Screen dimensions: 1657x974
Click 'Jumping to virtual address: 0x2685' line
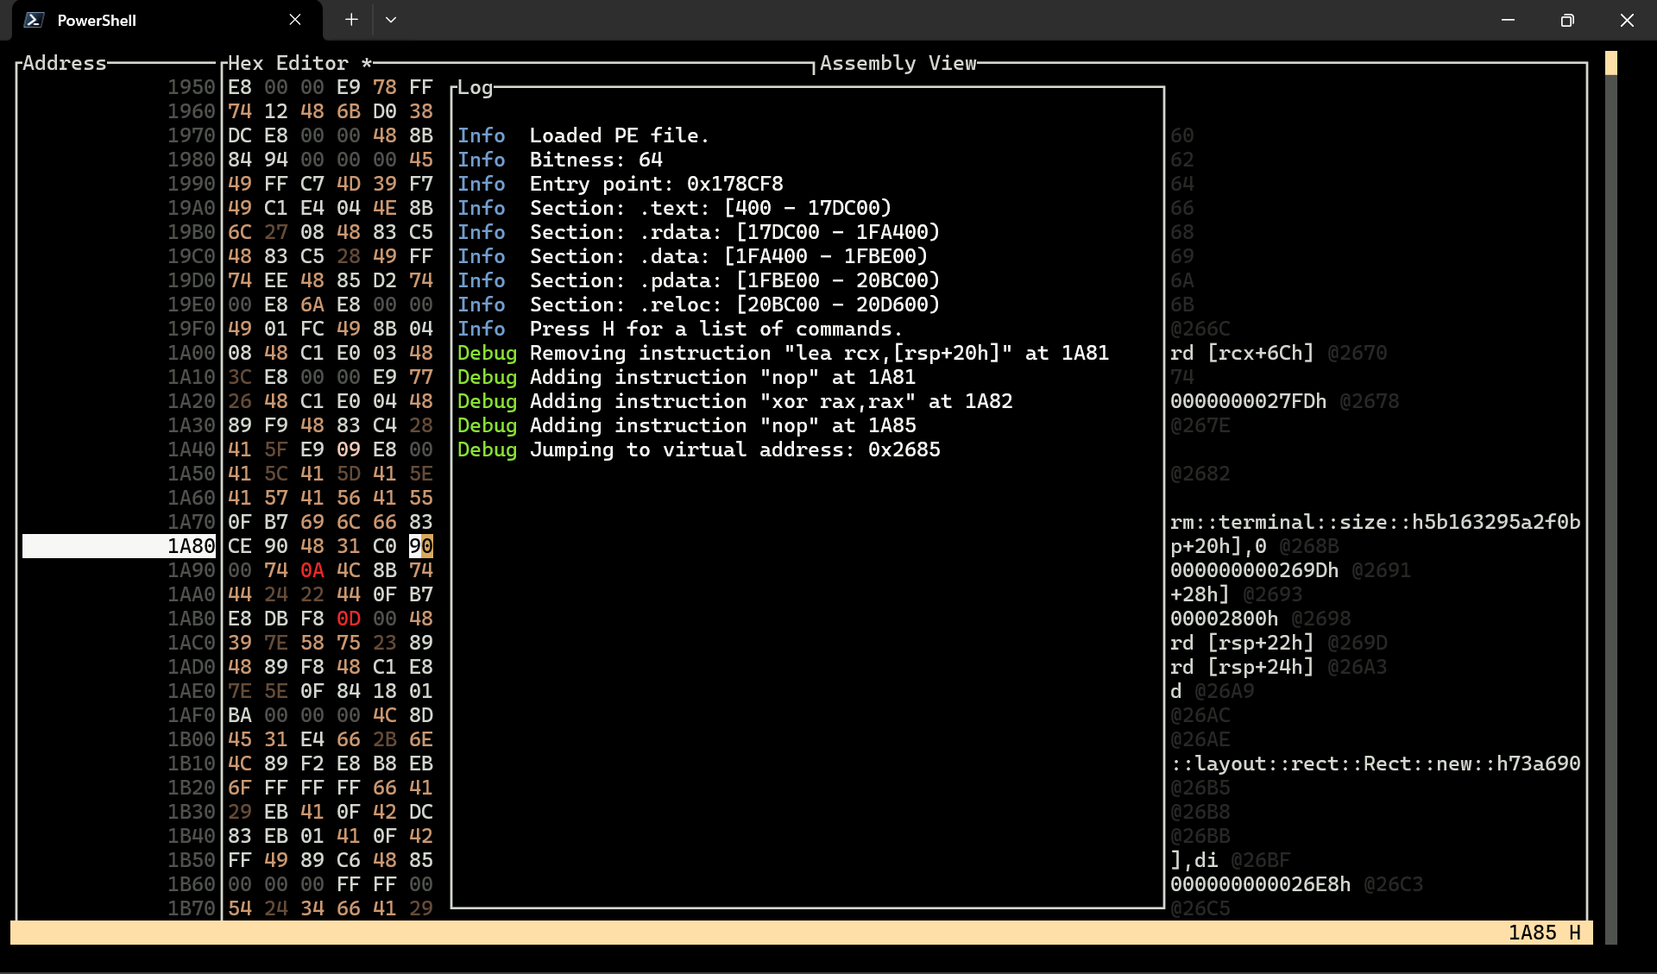pos(698,449)
